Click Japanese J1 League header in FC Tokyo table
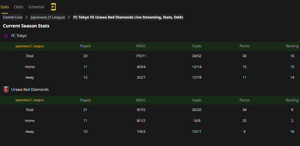Viewport: 300px width, 146px height. tap(30, 46)
